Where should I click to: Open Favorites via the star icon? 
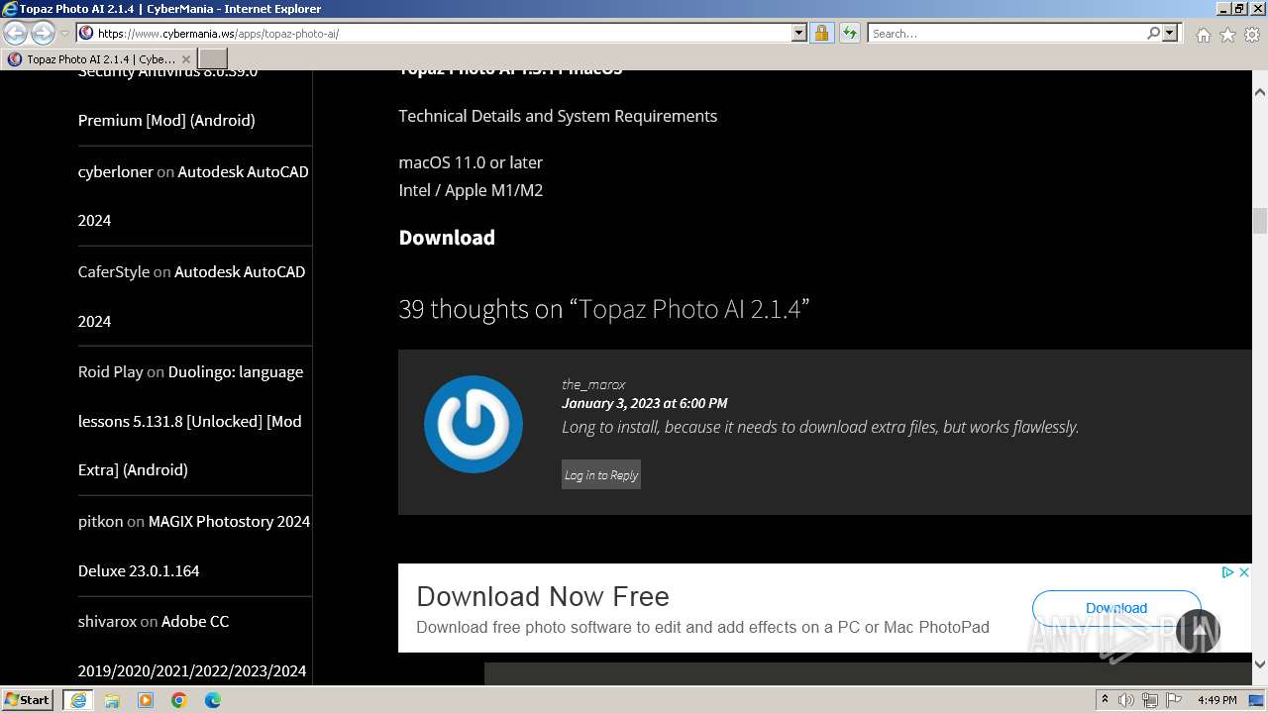tap(1227, 35)
